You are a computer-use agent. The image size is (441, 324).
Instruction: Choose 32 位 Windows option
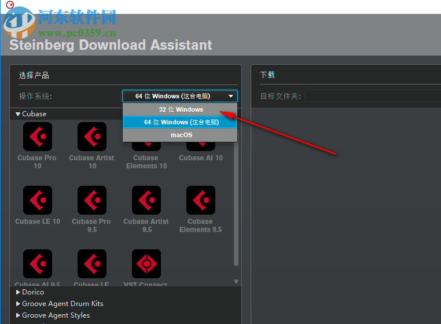click(x=180, y=109)
